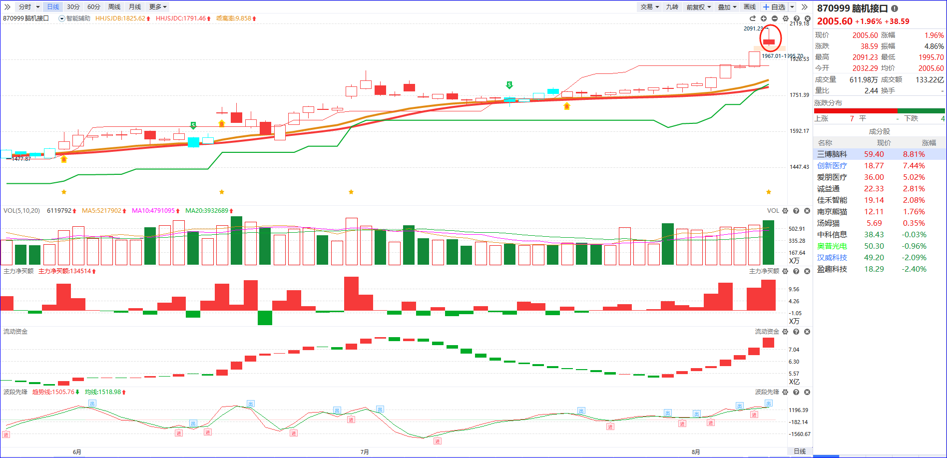947x458 pixels.
Task: Collapse the right panel double-chevron icon
Action: (x=804, y=7)
